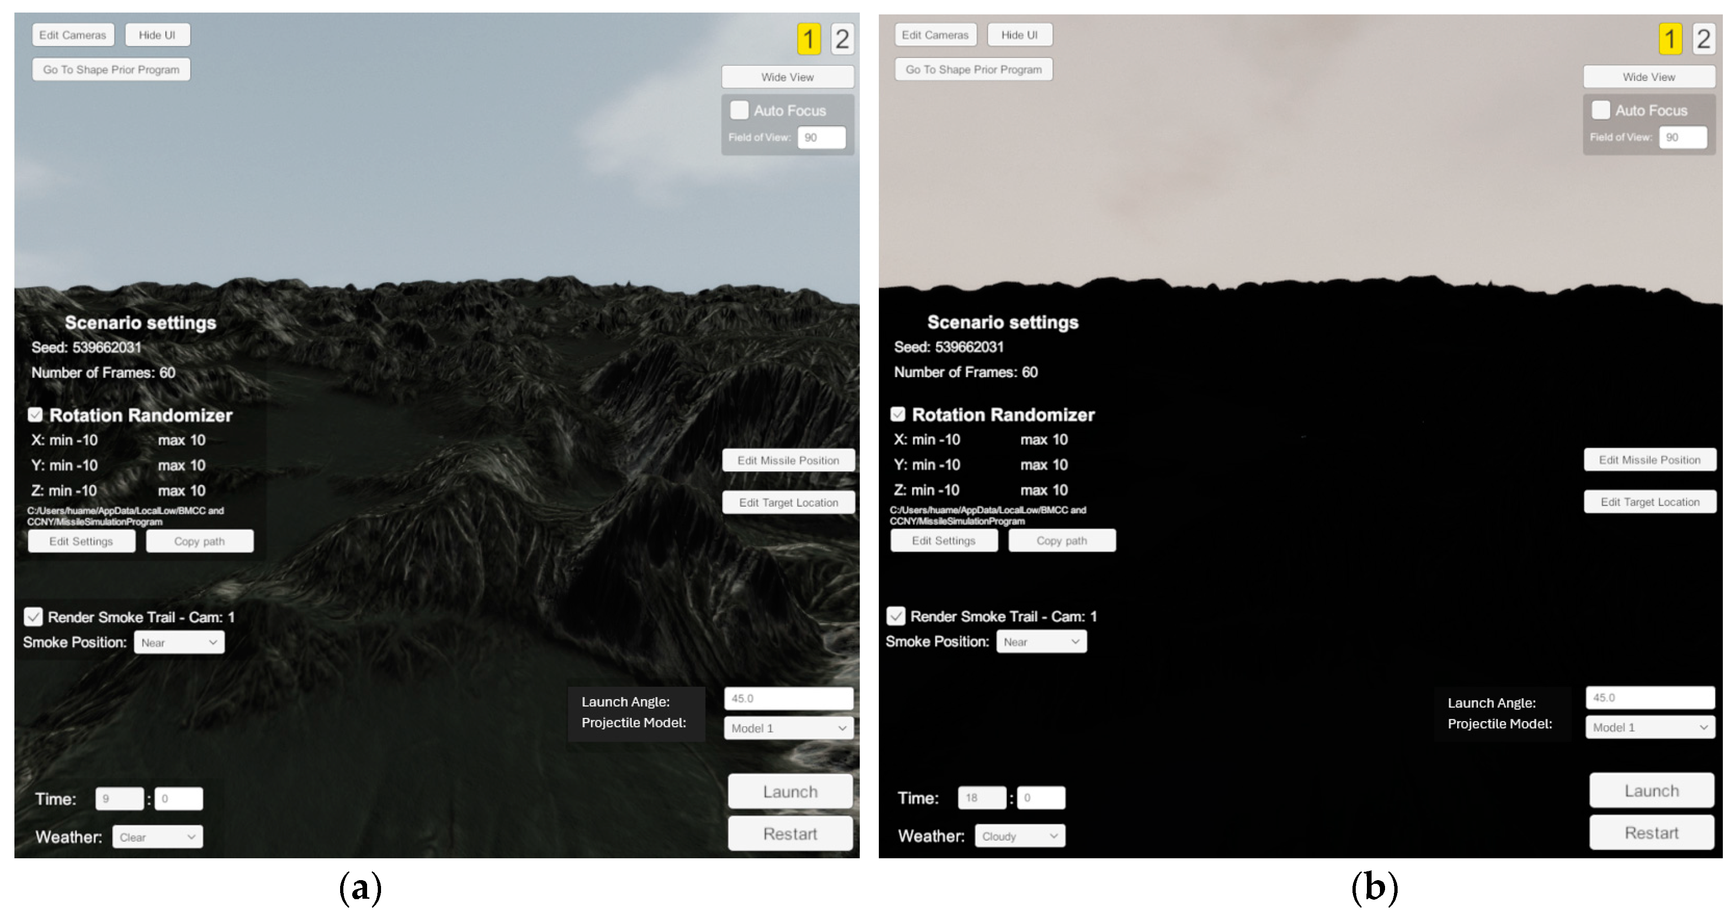
Task: Toggle Rotation Randomizer checkbox in left panel
Action: 35,415
